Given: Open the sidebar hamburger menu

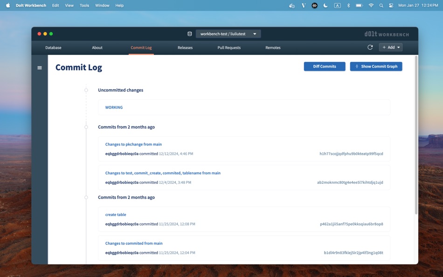Looking at the screenshot, I should coord(40,68).
